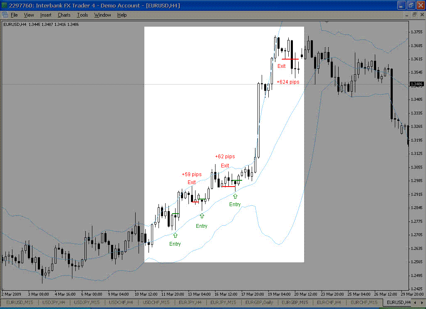The image size is (426, 309).
Task: Click the +624 pips label
Action: [x=288, y=82]
